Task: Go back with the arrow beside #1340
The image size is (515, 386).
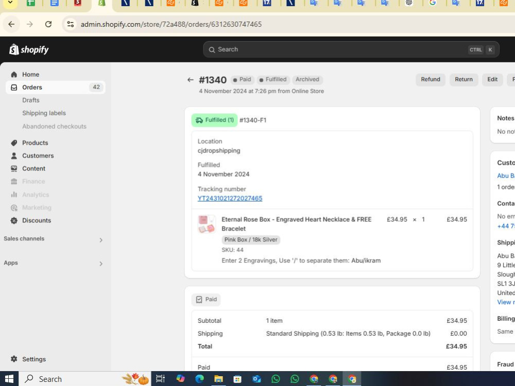Action: pyautogui.click(x=190, y=80)
